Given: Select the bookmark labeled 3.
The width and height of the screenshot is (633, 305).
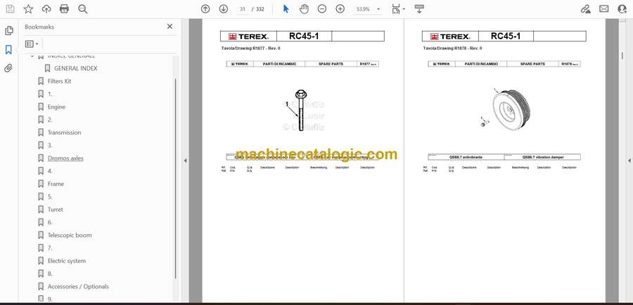Looking at the screenshot, I should (50, 145).
